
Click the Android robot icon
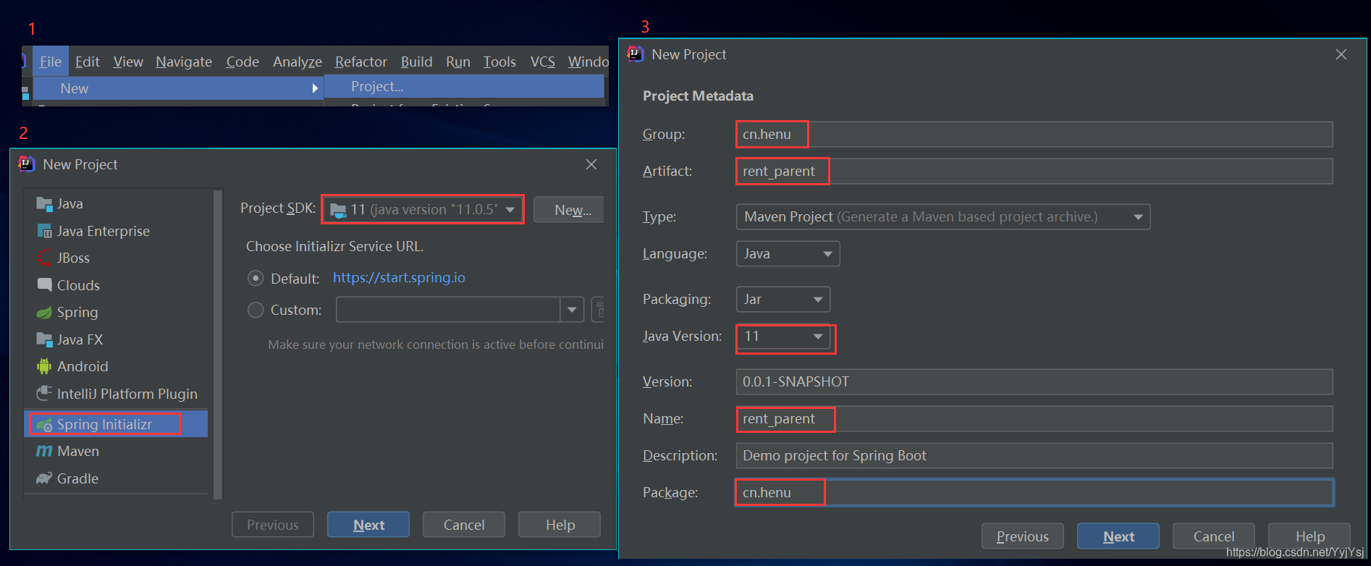coord(44,366)
